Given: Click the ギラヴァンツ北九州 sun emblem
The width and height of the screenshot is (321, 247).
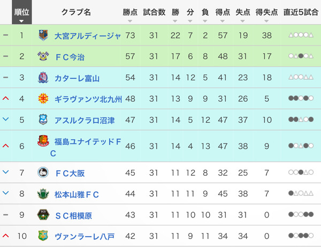Looking at the screenshot, I should pos(43,99).
